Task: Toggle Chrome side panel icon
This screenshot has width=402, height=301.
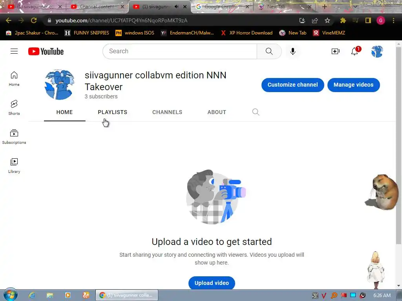Action: coord(368,20)
